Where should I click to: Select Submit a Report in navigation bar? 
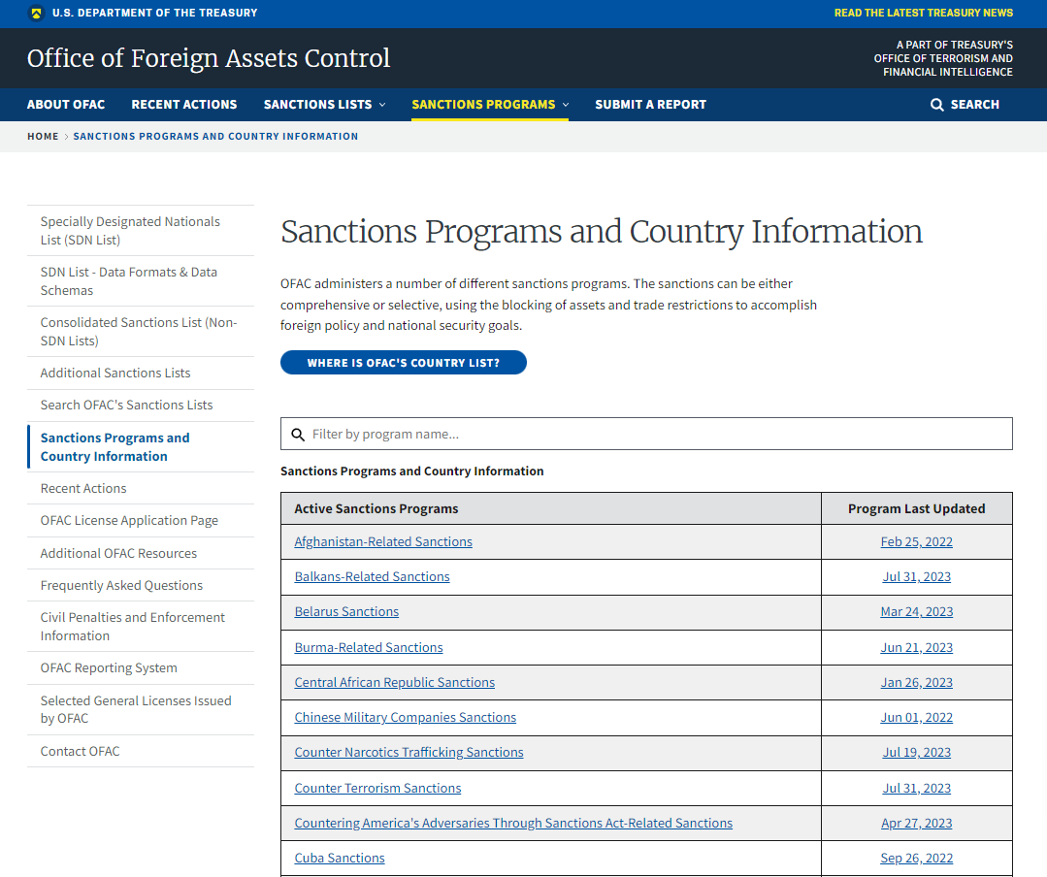650,105
